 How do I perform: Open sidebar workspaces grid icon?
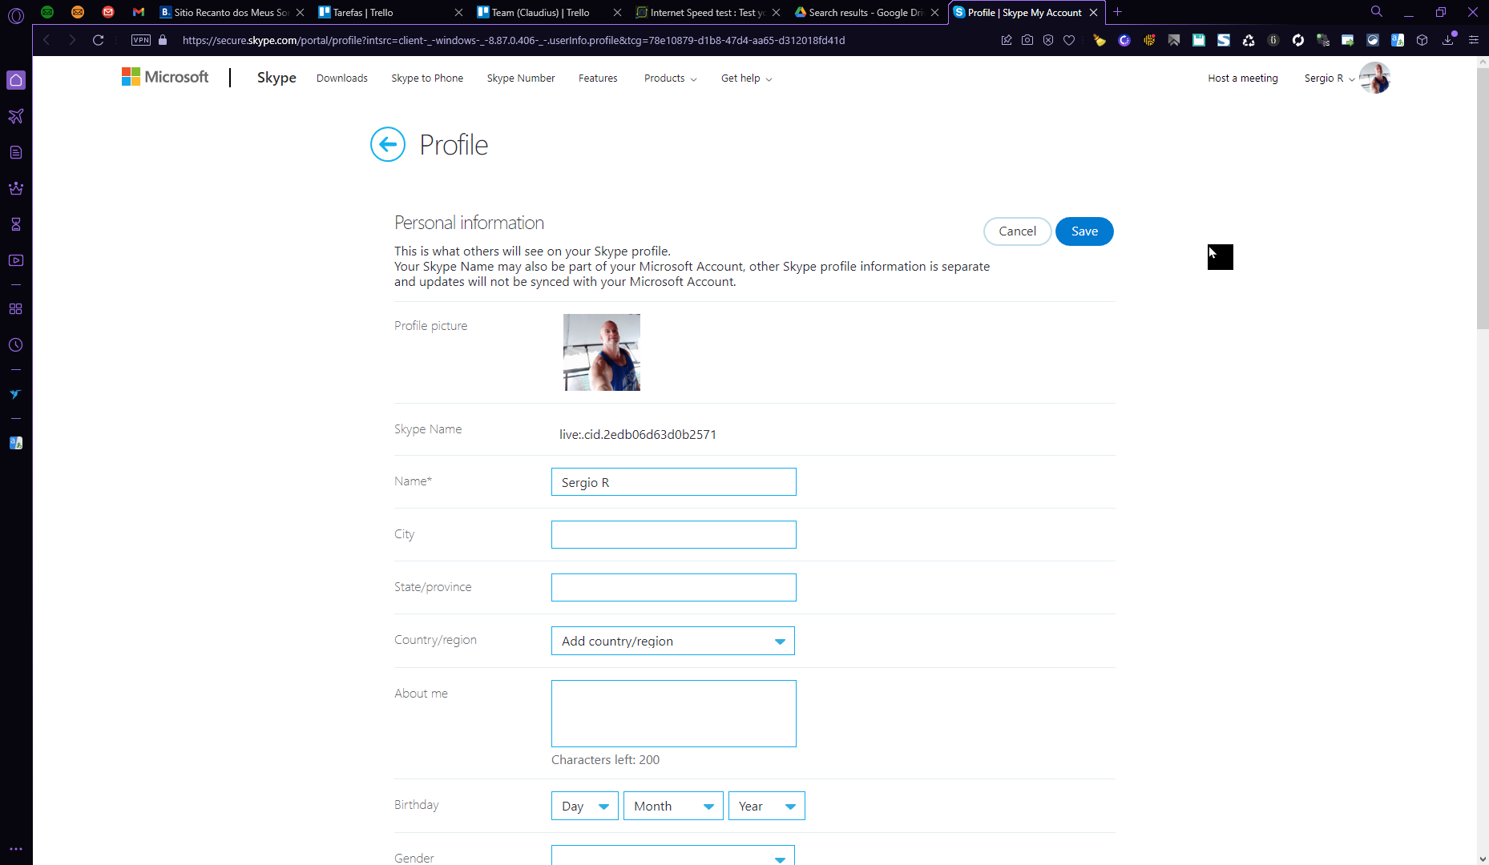[x=16, y=309]
